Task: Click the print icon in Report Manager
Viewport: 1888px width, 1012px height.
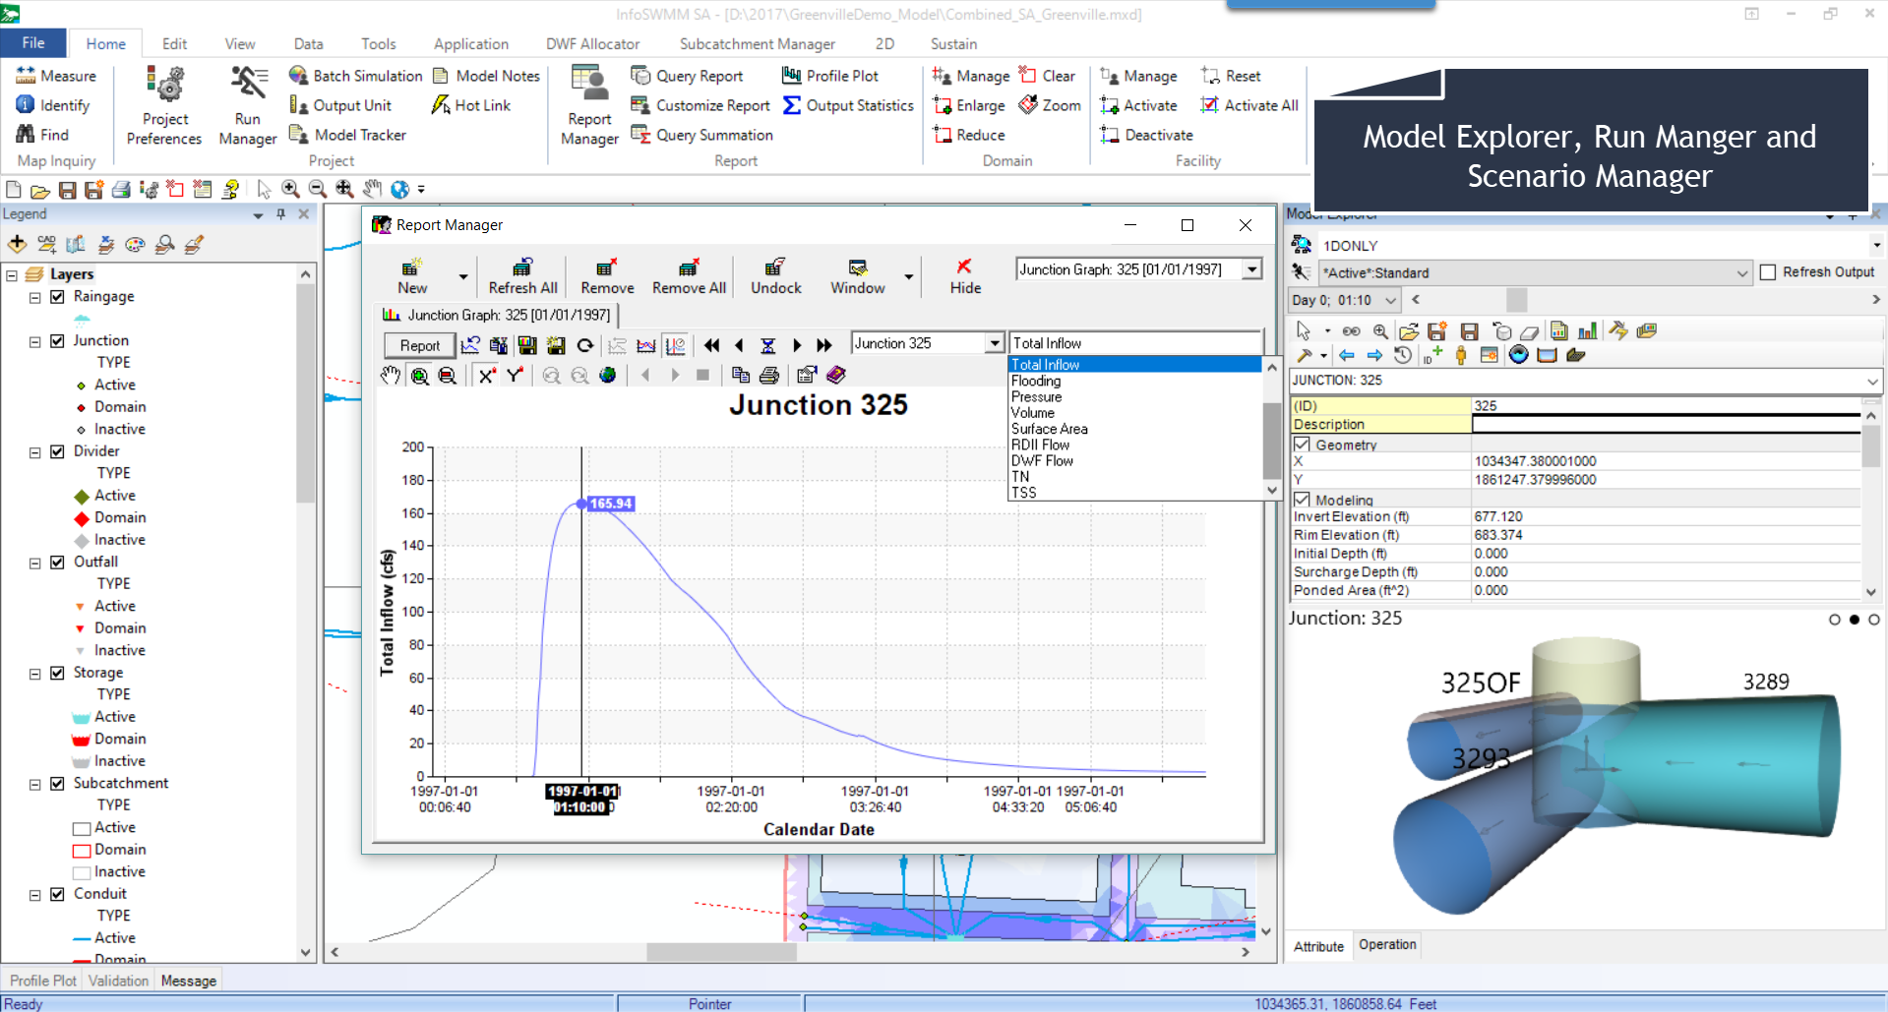Action: point(768,375)
